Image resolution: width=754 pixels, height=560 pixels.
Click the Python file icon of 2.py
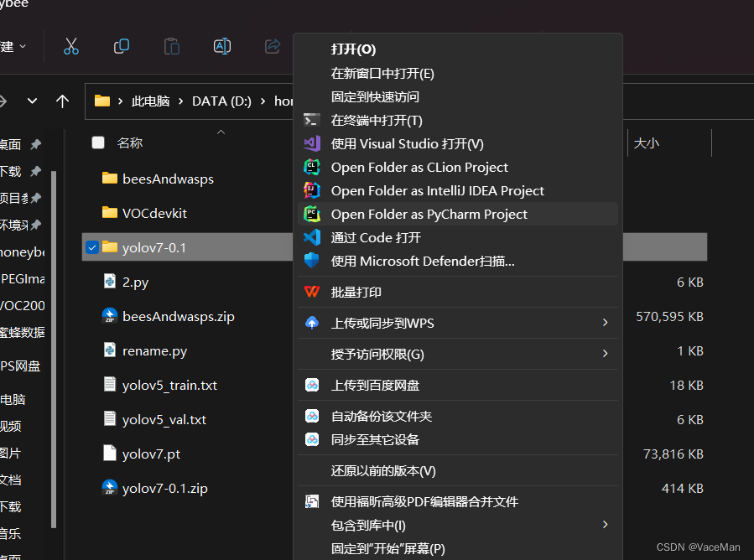pos(110,281)
